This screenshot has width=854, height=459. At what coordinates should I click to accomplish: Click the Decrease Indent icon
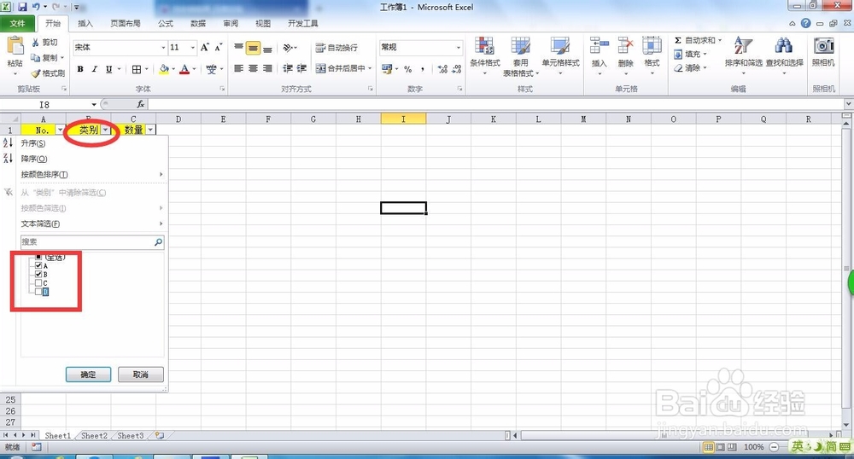tap(288, 68)
